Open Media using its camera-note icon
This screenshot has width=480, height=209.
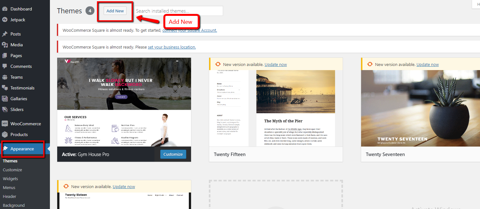(x=5, y=45)
